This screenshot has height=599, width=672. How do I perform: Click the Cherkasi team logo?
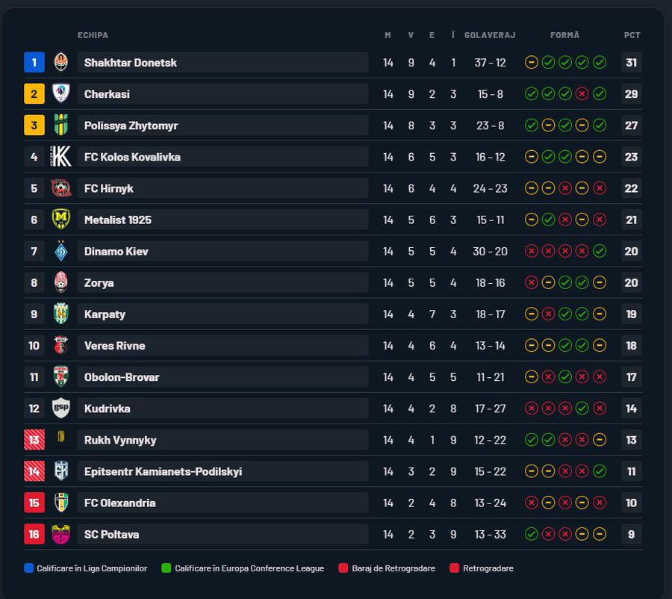point(60,94)
